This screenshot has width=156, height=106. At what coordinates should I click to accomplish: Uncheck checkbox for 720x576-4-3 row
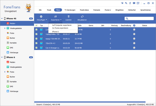coord(36,43)
